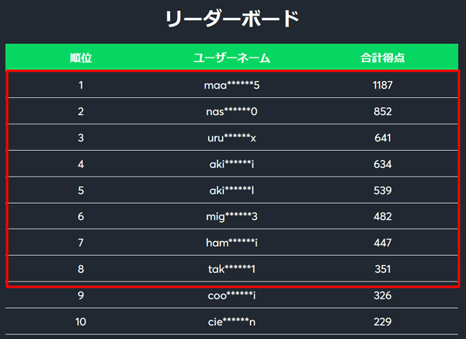The height and width of the screenshot is (339, 466).
Task: Click username aki******i in rank 4
Action: pyautogui.click(x=231, y=164)
